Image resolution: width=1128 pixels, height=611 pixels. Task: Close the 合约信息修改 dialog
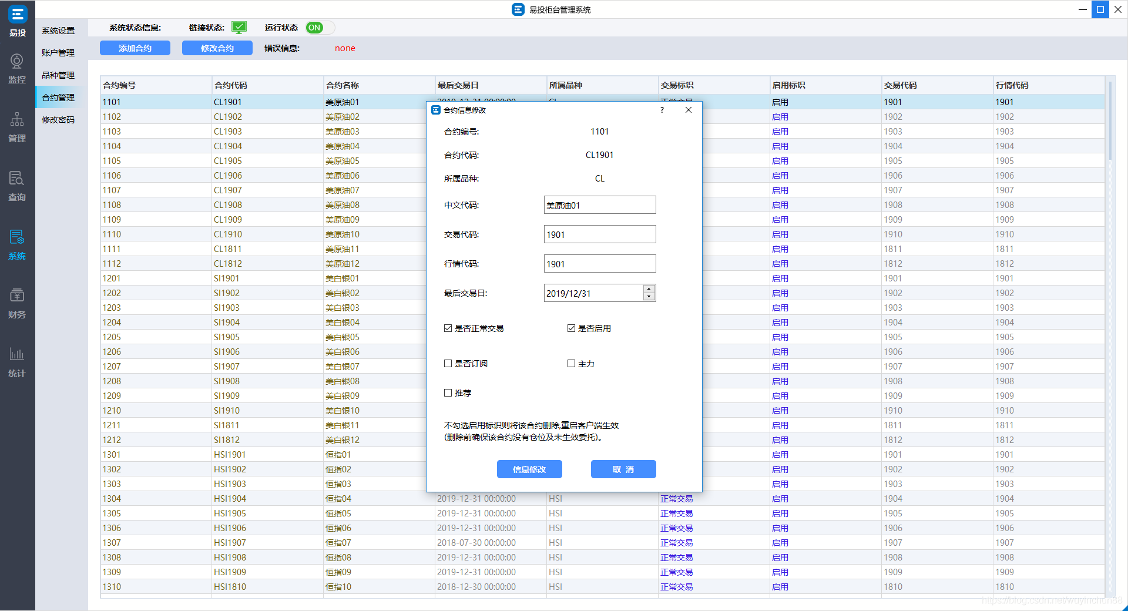tap(689, 110)
